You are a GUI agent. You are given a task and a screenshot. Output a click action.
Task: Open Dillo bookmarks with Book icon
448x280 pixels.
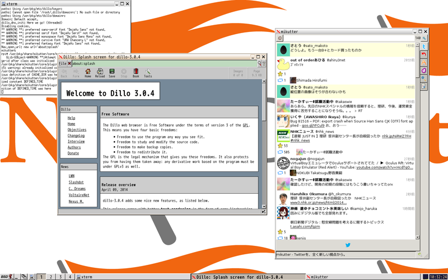(x=136, y=73)
